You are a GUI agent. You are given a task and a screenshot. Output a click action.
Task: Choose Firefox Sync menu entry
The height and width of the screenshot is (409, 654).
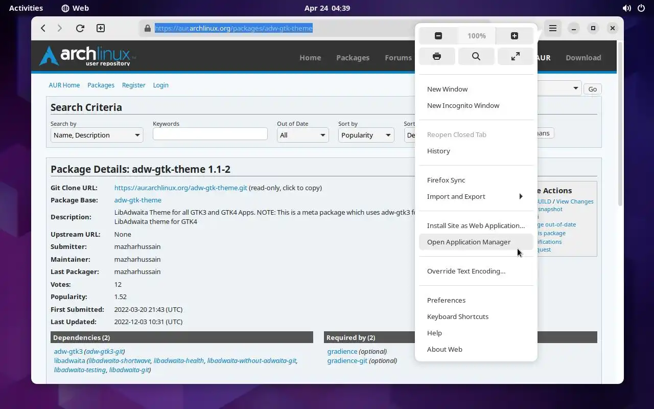(476, 180)
